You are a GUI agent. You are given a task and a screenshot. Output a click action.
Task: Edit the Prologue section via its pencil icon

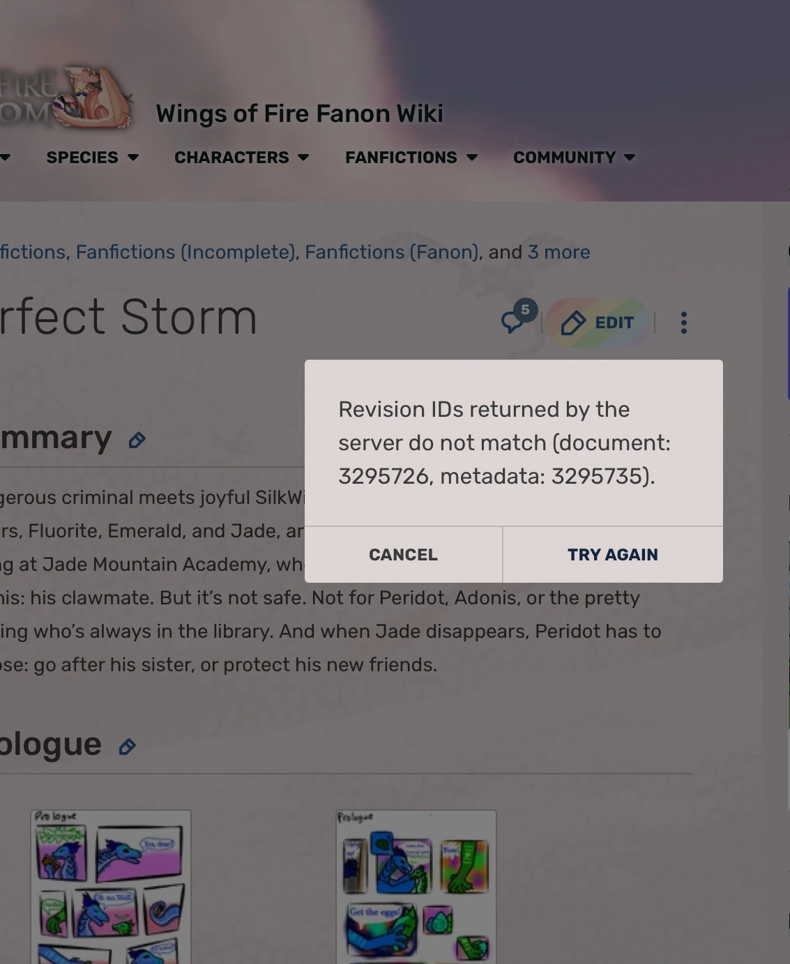tap(127, 747)
